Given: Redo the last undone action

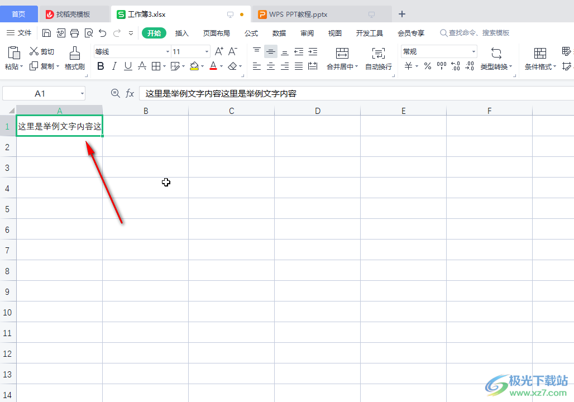Looking at the screenshot, I should 117,33.
